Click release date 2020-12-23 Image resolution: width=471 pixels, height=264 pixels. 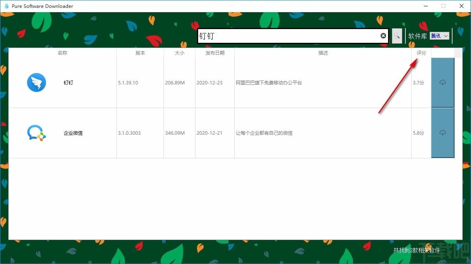(x=210, y=82)
